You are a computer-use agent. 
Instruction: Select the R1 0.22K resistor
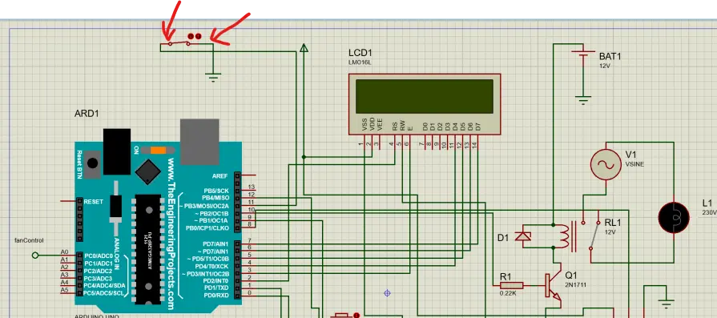tap(508, 286)
